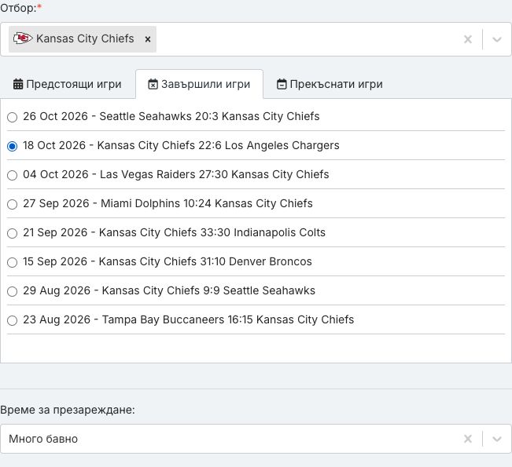
Task: Click text Kansas City Chiefs 33:30 Indianapolis Colts
Action: [x=212, y=232]
